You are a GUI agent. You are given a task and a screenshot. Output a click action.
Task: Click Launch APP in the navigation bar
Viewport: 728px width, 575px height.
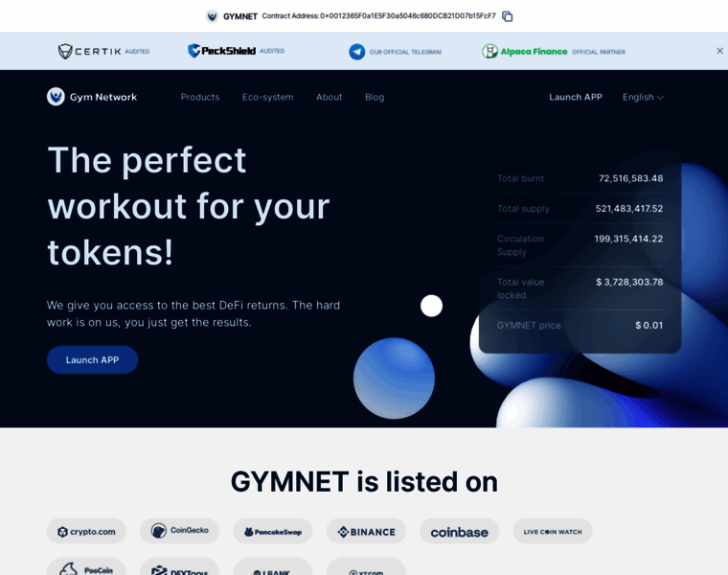[x=576, y=97]
